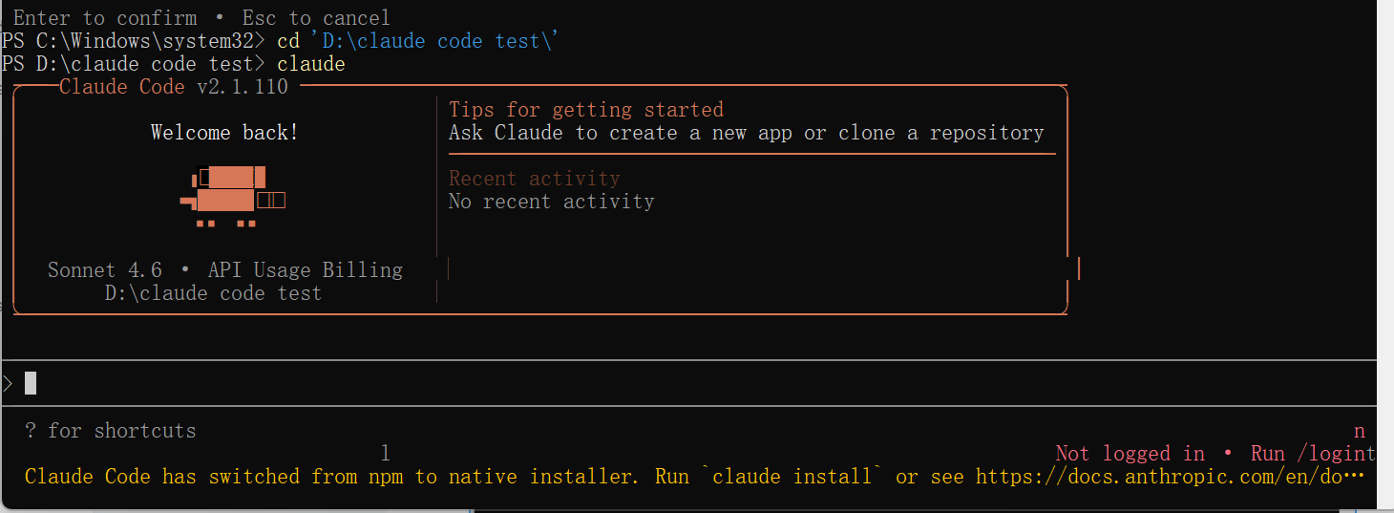
Task: Click the `claude install` command text
Action: (x=792, y=476)
